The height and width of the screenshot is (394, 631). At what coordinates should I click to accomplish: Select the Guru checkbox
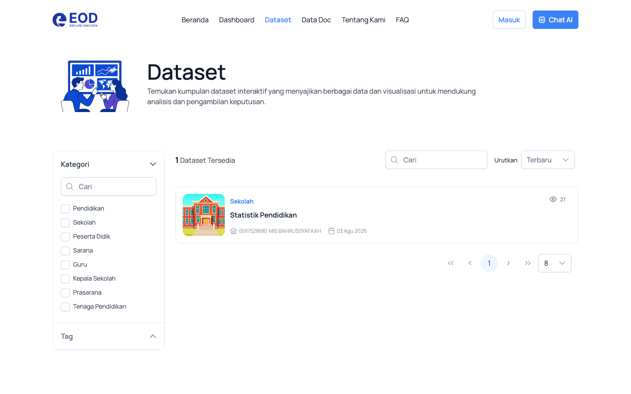(x=65, y=265)
